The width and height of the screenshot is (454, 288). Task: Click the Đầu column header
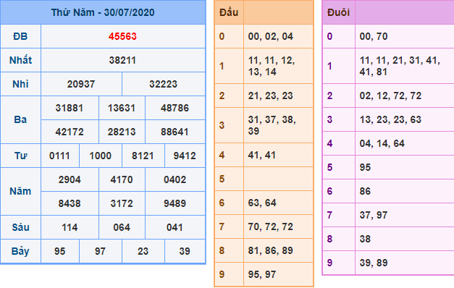tap(229, 12)
